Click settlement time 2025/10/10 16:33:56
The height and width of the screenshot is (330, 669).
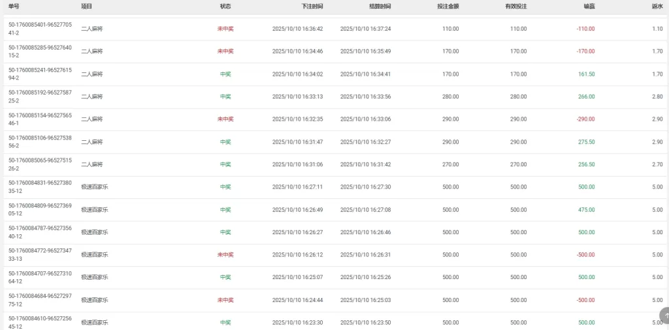point(365,97)
